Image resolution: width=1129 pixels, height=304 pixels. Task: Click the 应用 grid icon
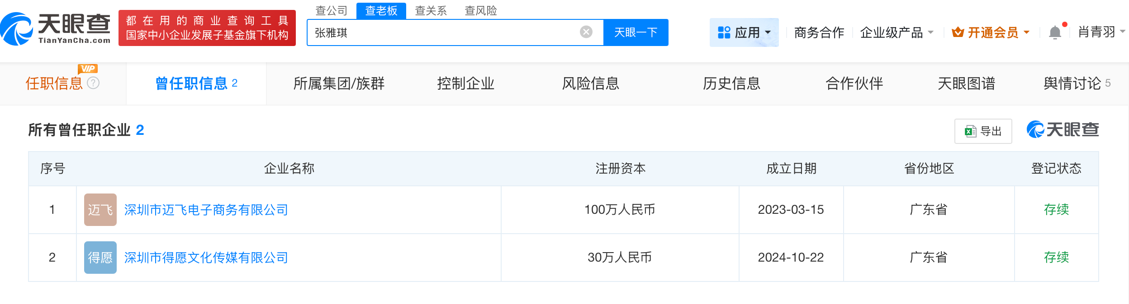point(724,32)
